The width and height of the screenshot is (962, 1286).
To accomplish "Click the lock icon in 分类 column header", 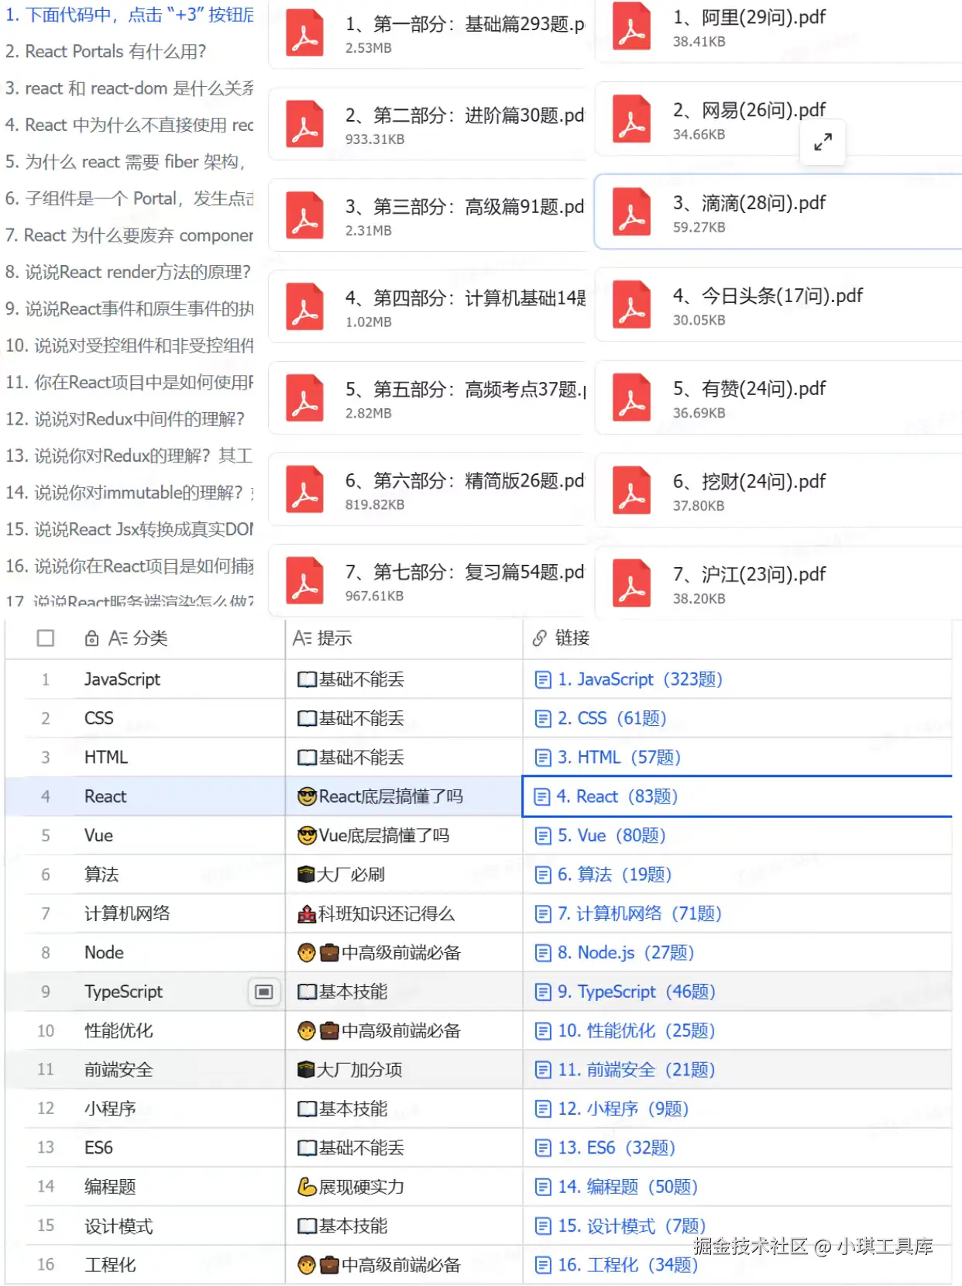I will point(91,638).
